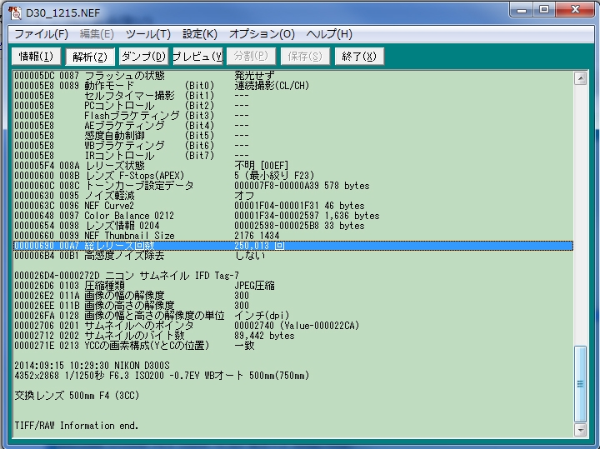Click the 2176 1434 thumbnail size value

click(257, 235)
